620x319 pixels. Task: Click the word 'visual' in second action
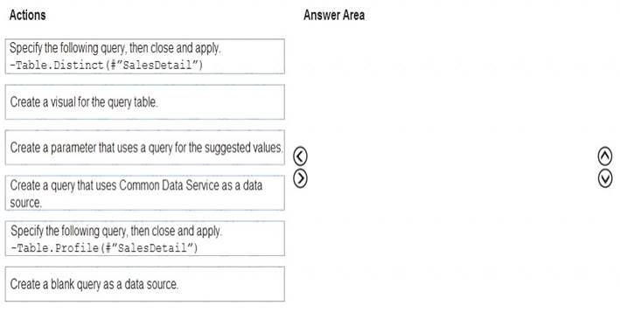click(x=63, y=102)
